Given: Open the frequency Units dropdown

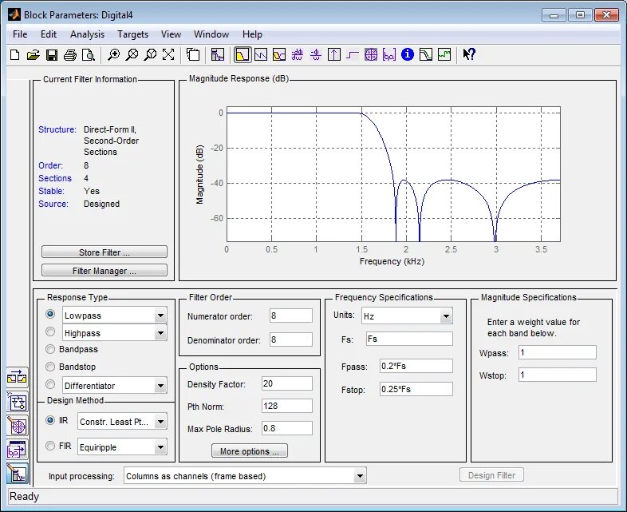Looking at the screenshot, I should (x=446, y=316).
